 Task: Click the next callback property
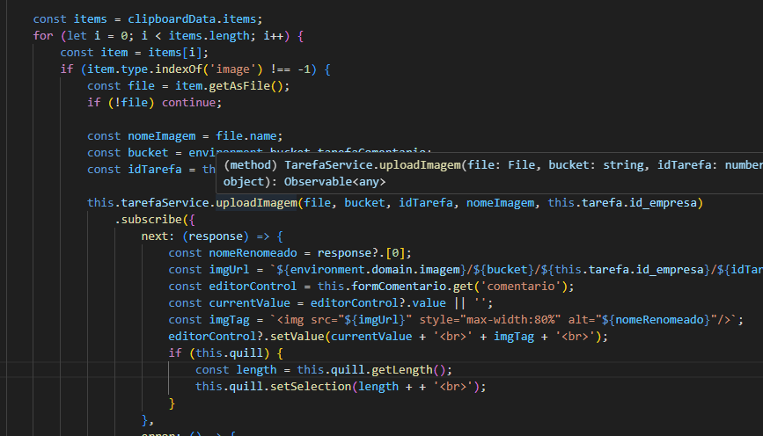pos(155,236)
